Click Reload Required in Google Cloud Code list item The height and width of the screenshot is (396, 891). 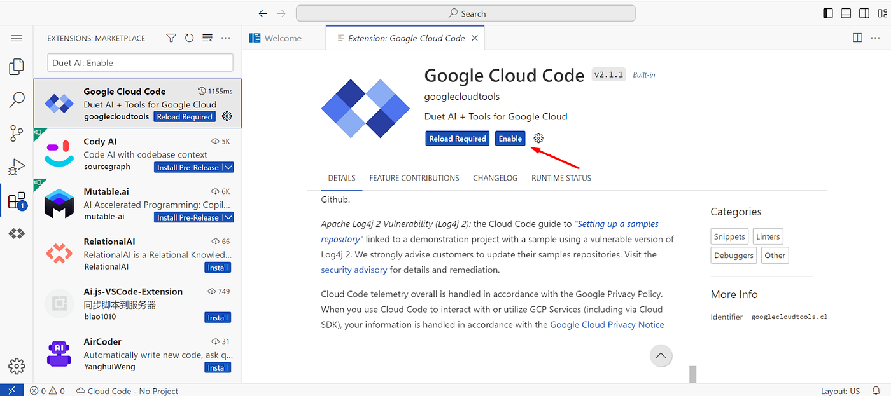coord(185,117)
